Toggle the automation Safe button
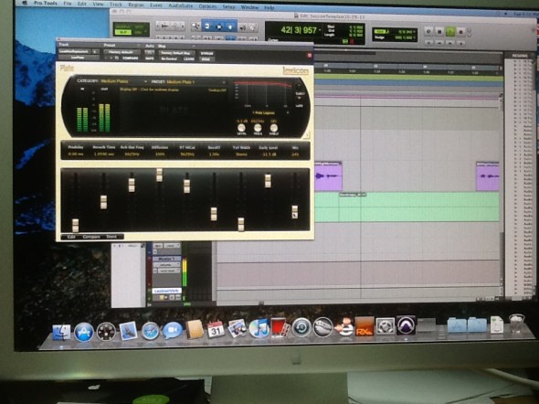This screenshot has width=539, height=404. [x=150, y=58]
